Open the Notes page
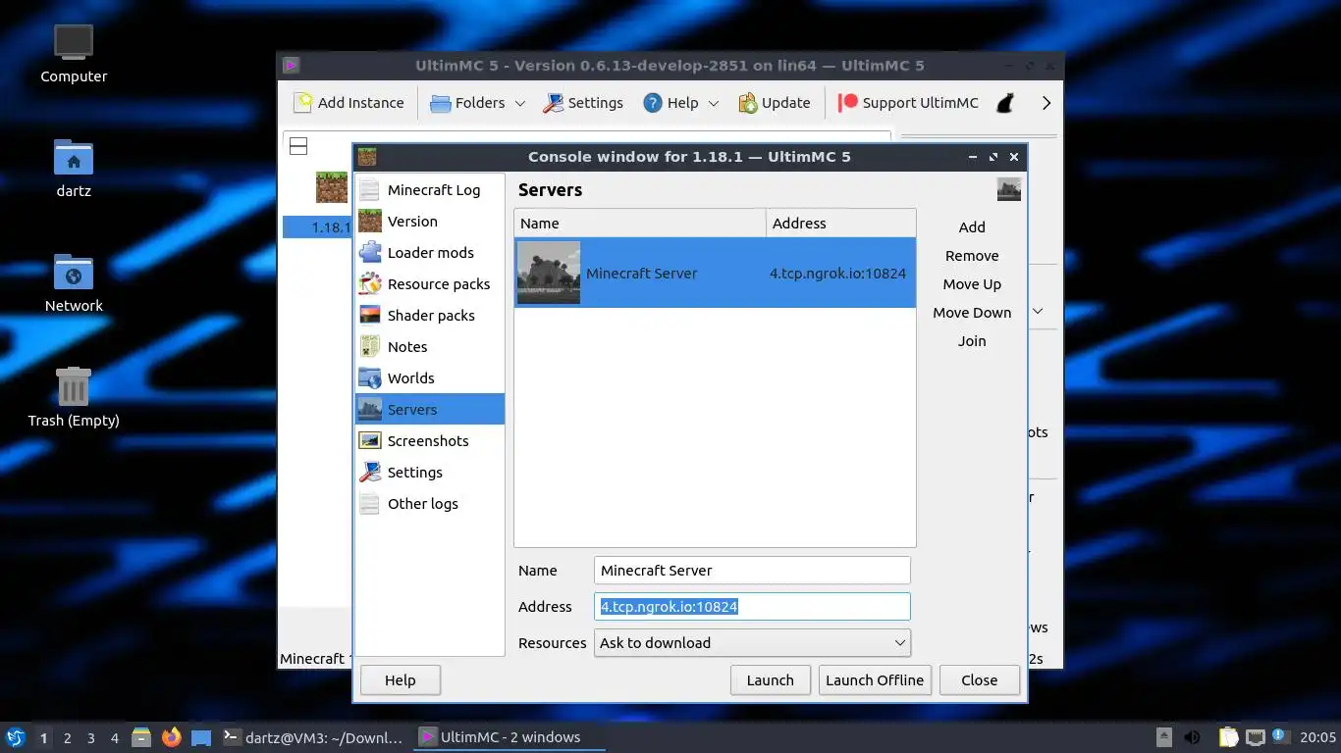 430,347
